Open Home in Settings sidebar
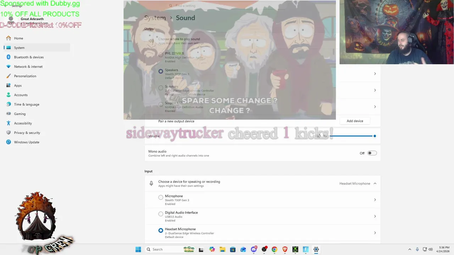Viewport: 454px width, 255px height. (x=37, y=38)
